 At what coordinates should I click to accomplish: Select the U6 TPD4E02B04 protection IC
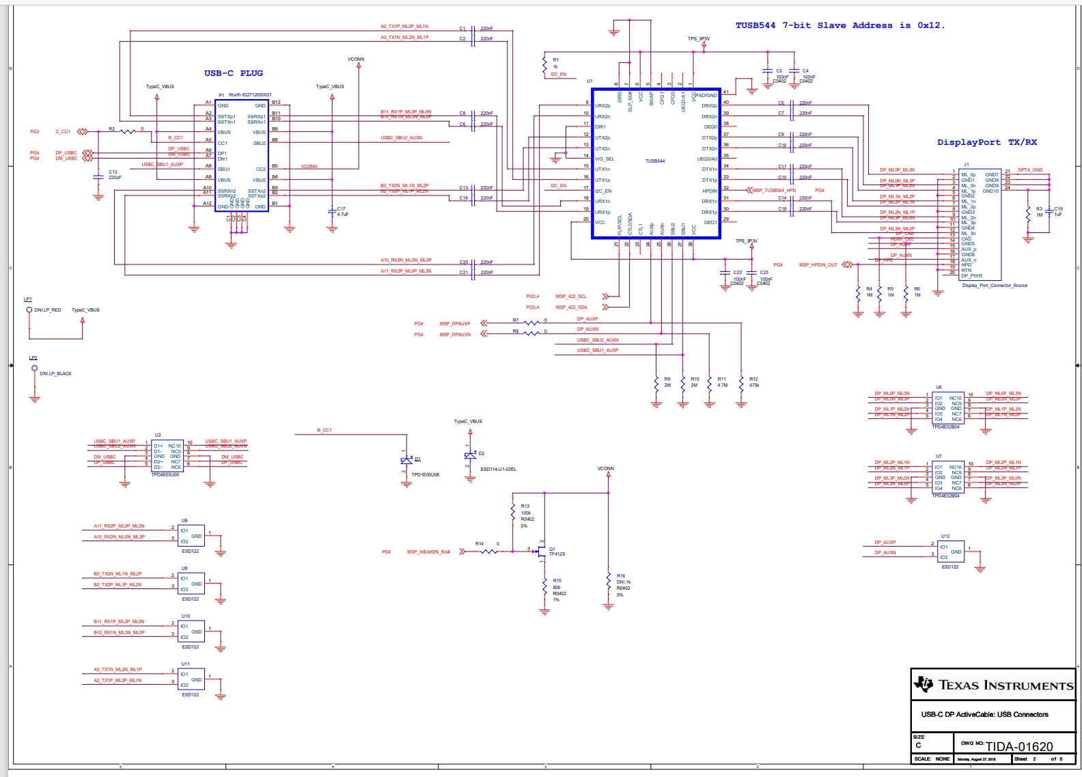coord(947,408)
